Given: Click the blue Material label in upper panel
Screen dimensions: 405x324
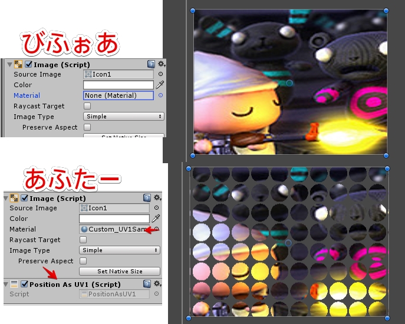Looking at the screenshot, I should (27, 95).
